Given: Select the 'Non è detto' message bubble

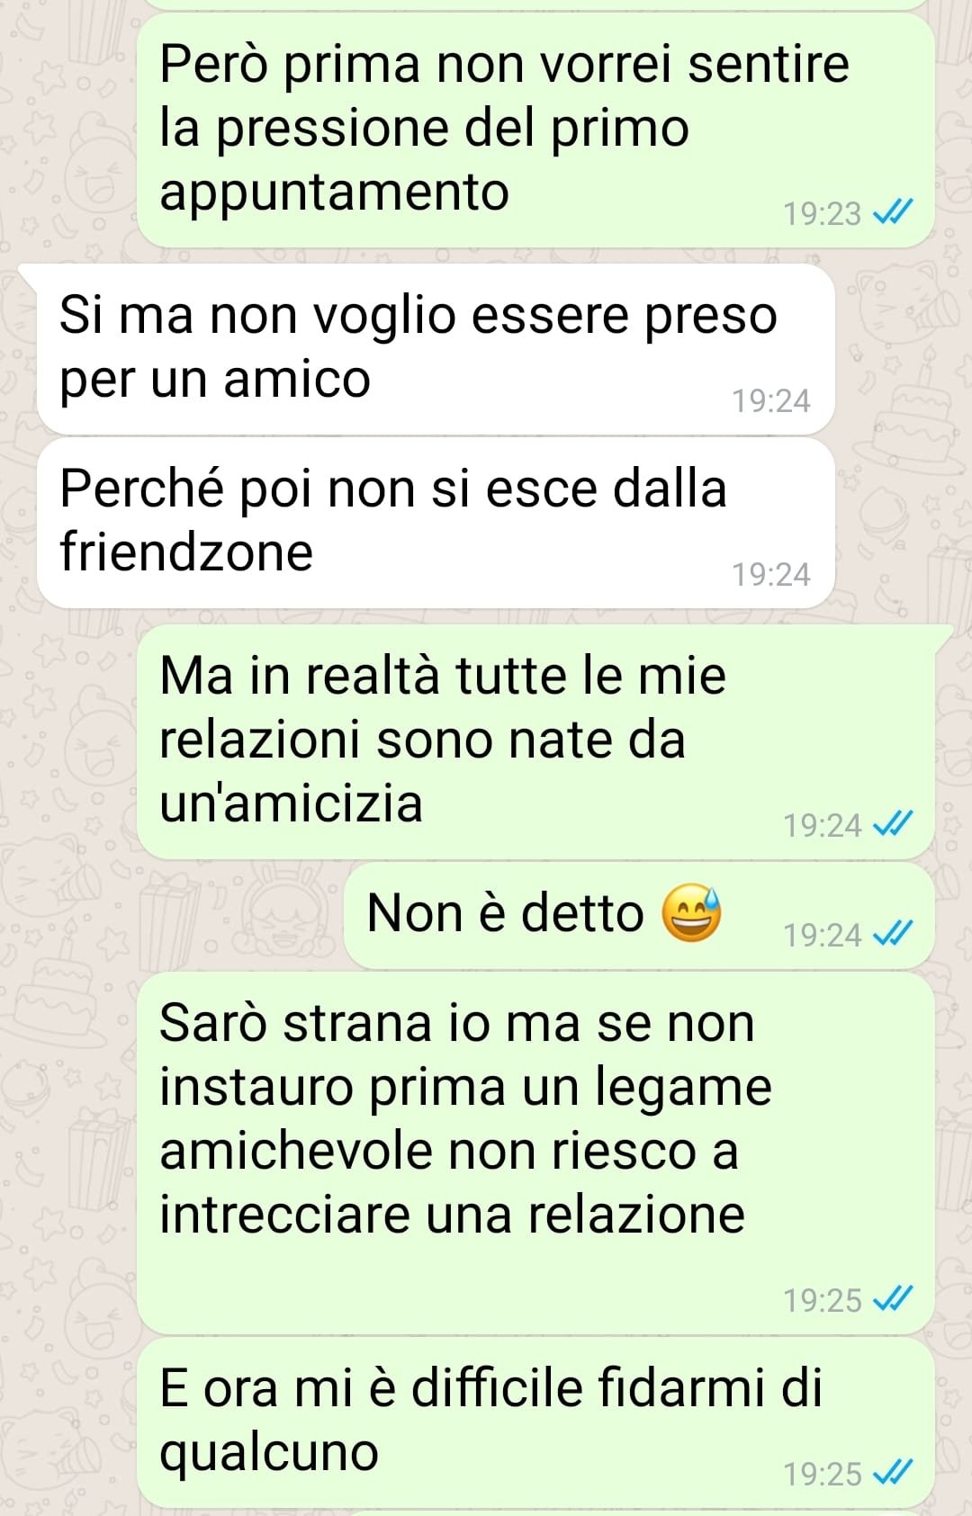Looking at the screenshot, I should (639, 916).
